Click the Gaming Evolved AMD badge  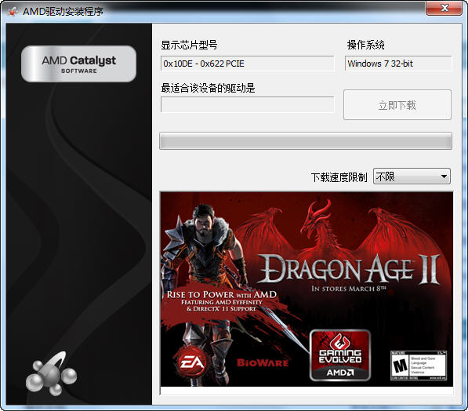click(340, 355)
